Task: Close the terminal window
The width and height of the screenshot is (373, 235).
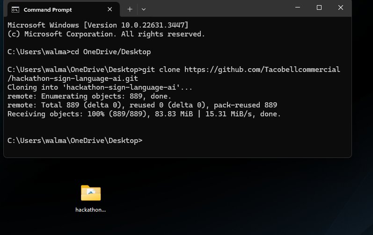Action: click(x=341, y=7)
